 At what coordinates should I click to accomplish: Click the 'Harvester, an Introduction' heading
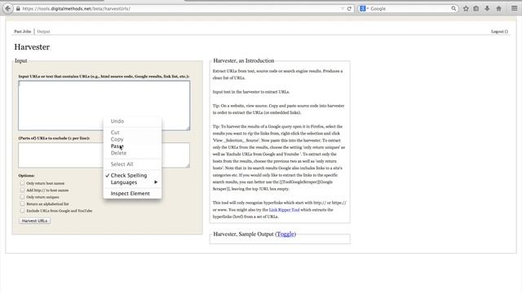(x=244, y=61)
